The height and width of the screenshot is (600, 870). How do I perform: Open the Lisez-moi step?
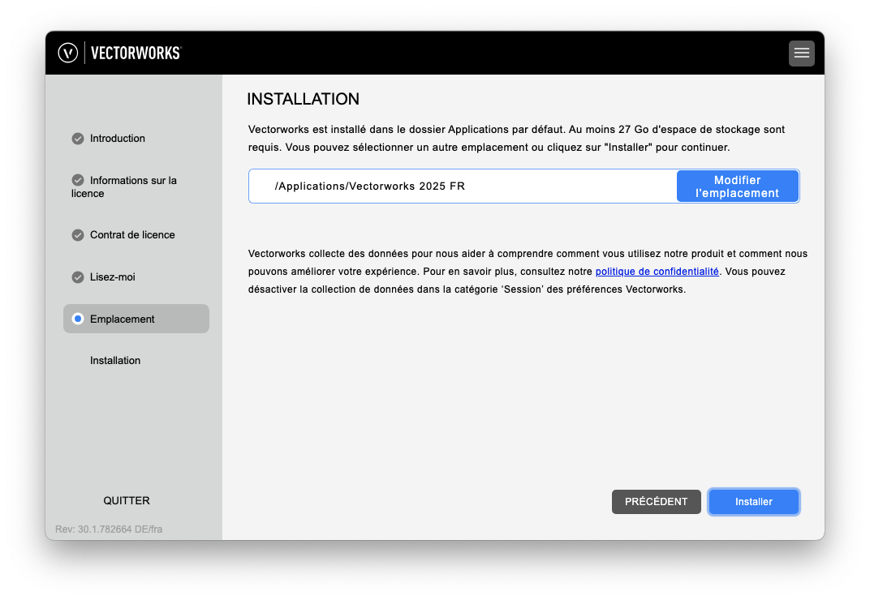coord(112,277)
